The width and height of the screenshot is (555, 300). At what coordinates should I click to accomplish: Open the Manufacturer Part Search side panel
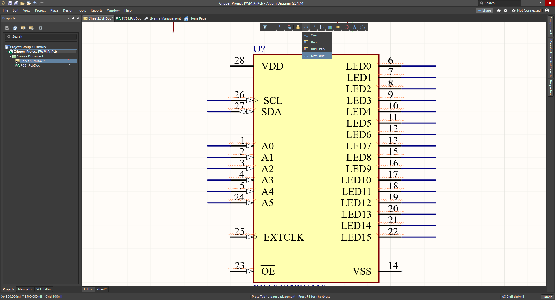551,58
